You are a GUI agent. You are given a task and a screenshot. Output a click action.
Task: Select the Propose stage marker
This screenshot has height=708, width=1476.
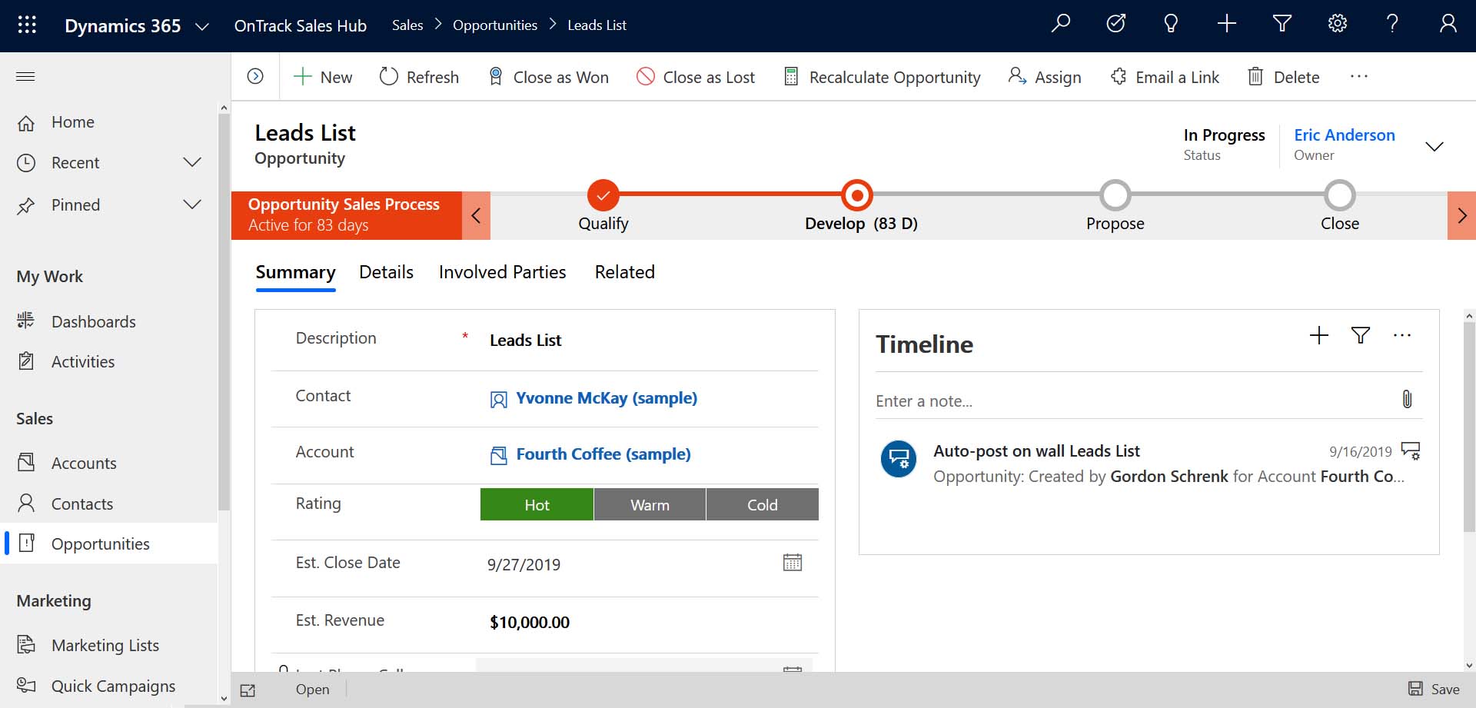pos(1115,195)
